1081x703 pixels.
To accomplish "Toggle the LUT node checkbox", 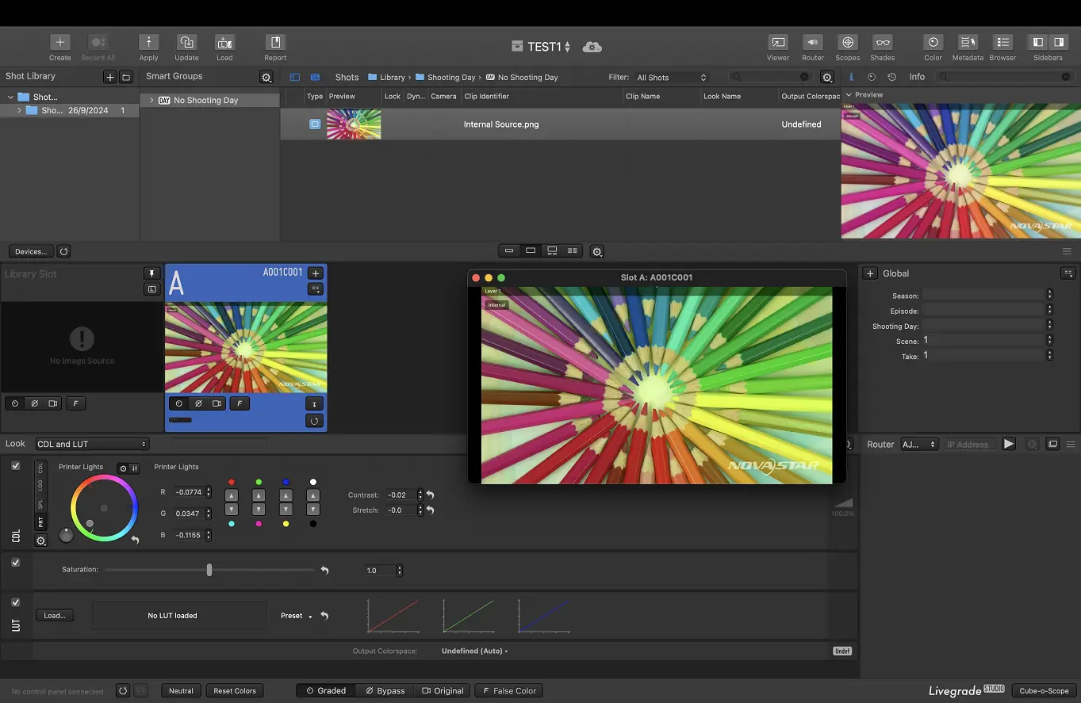I will 16,602.
